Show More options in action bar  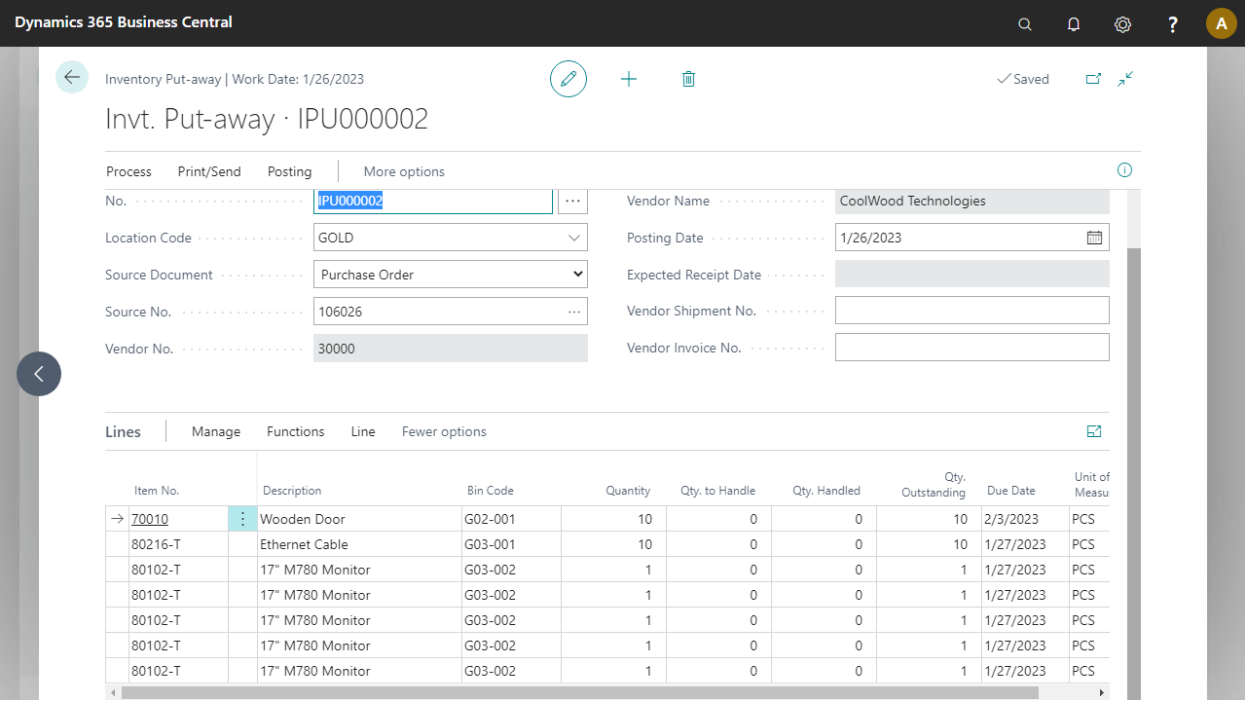[404, 171]
